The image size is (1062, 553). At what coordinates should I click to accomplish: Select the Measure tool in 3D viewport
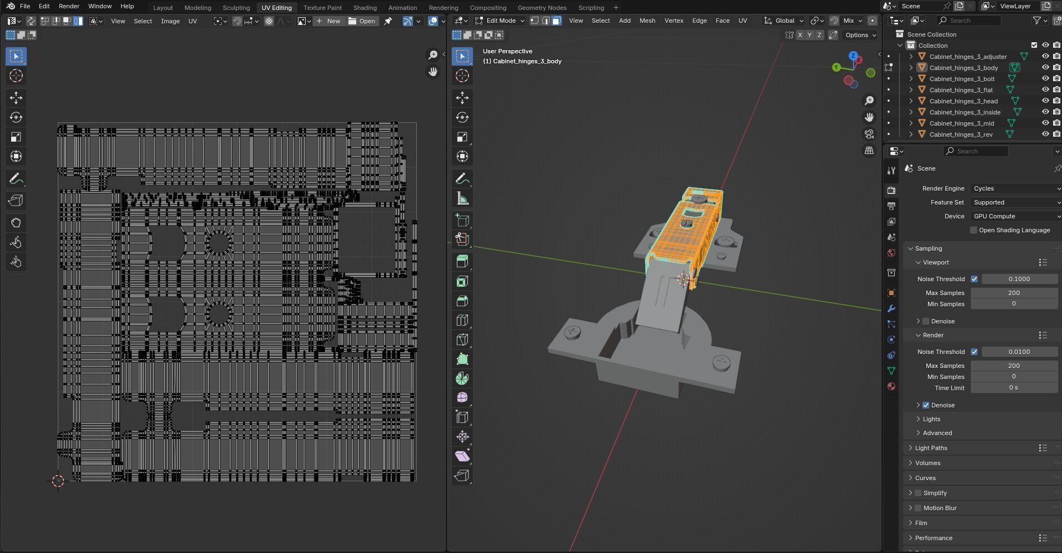pyautogui.click(x=462, y=198)
